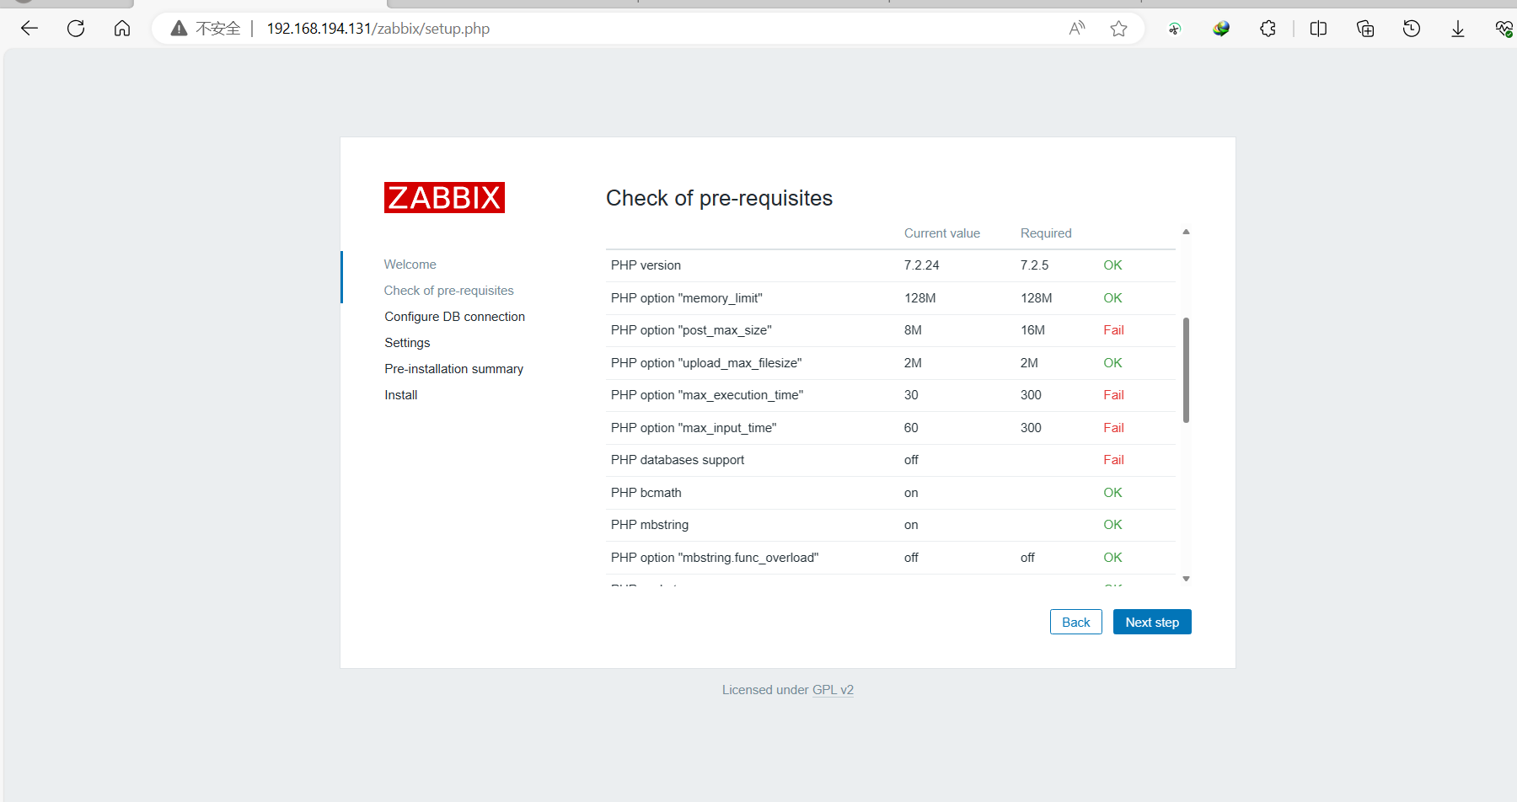The width and height of the screenshot is (1517, 802).
Task: Select the Welcome setup step
Action: tap(410, 265)
